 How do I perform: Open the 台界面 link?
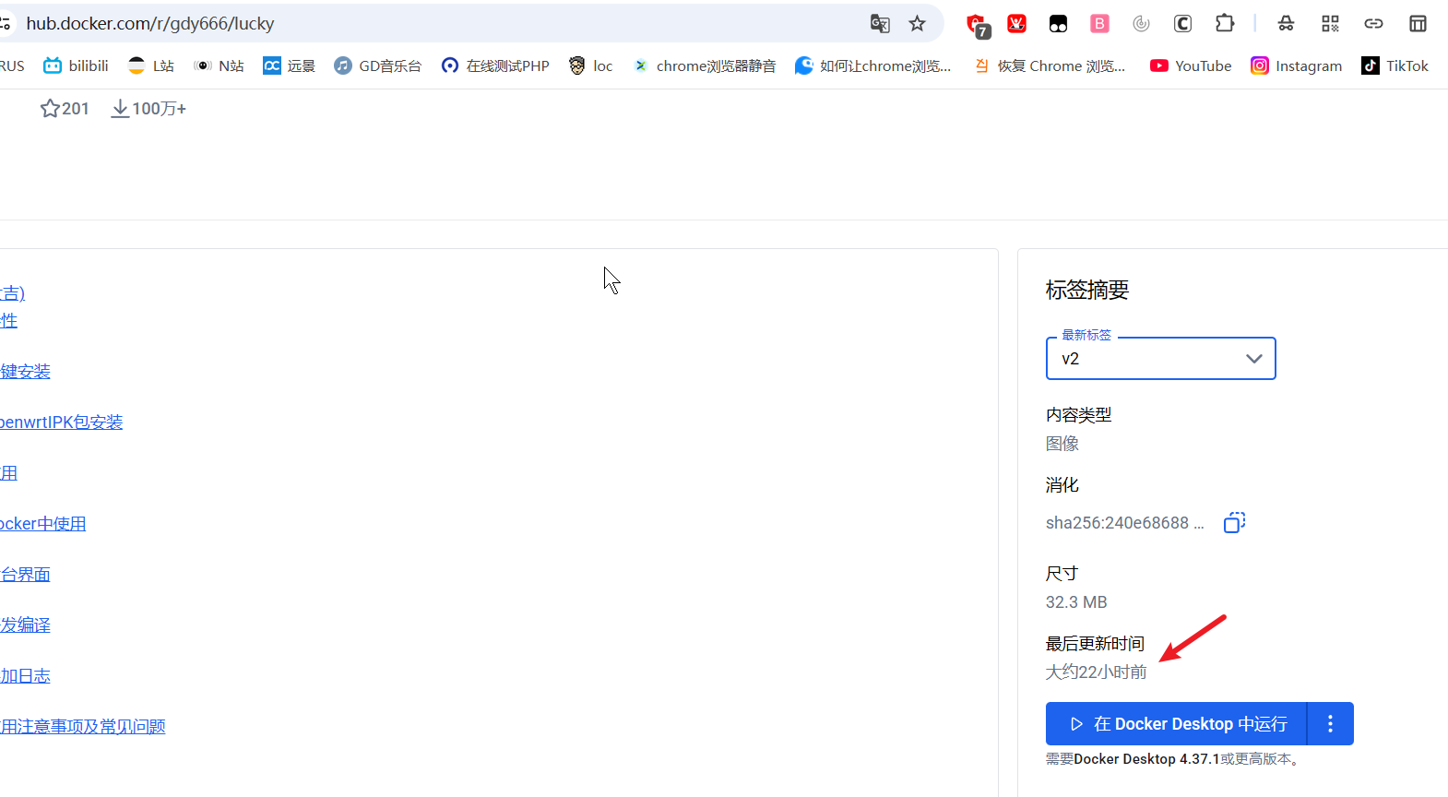pyautogui.click(x=25, y=575)
